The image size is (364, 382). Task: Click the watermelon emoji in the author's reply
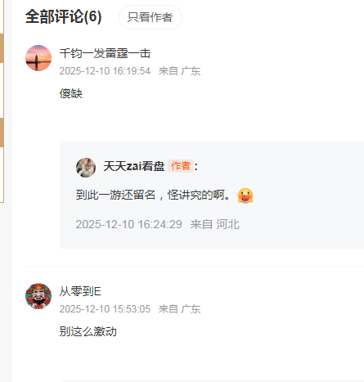click(x=245, y=195)
